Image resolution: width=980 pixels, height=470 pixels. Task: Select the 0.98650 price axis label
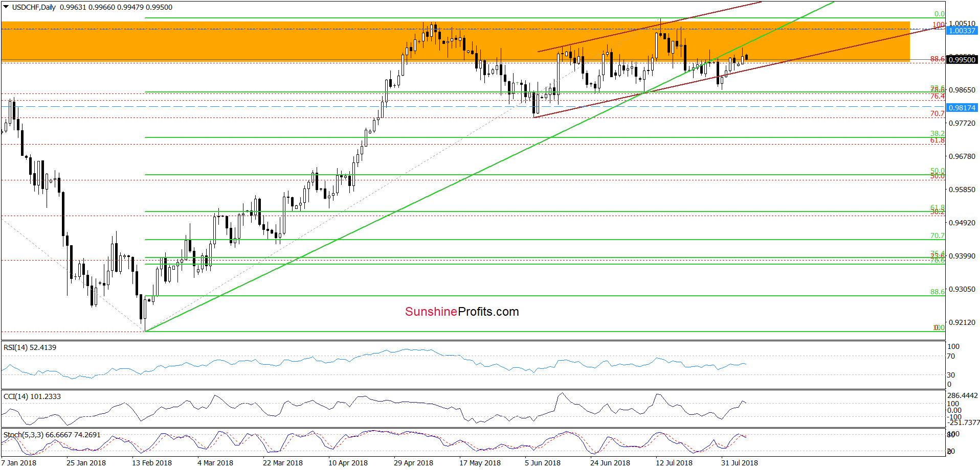click(x=962, y=90)
